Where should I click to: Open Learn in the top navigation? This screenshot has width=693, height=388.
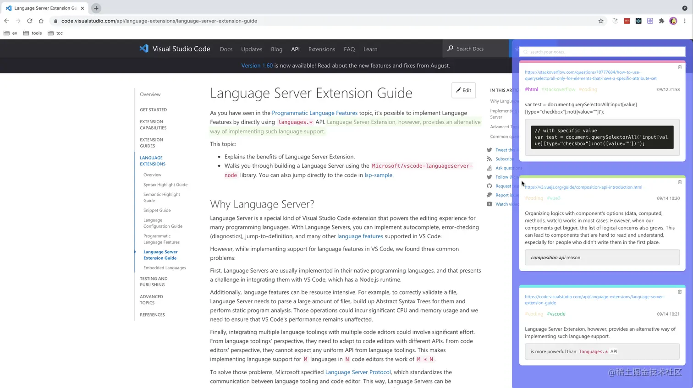tap(370, 49)
